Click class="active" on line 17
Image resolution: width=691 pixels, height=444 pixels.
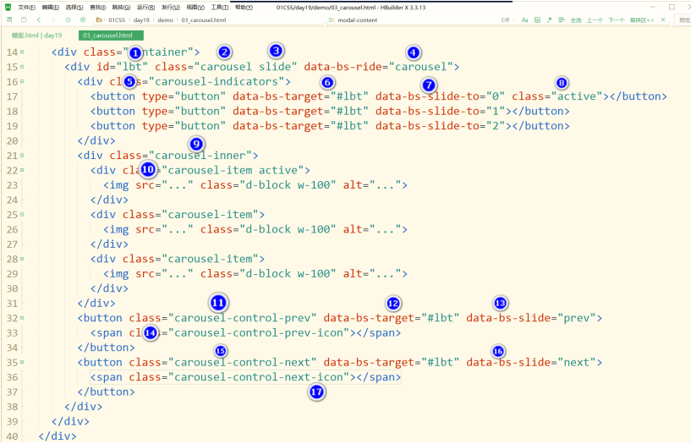coord(557,96)
